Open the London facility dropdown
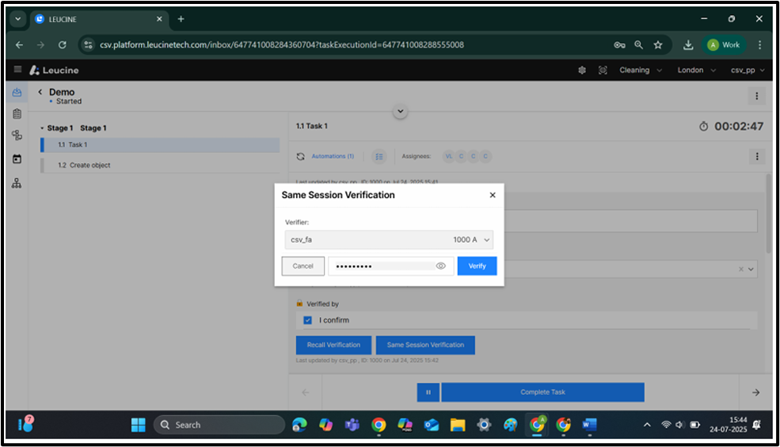 tap(696, 70)
